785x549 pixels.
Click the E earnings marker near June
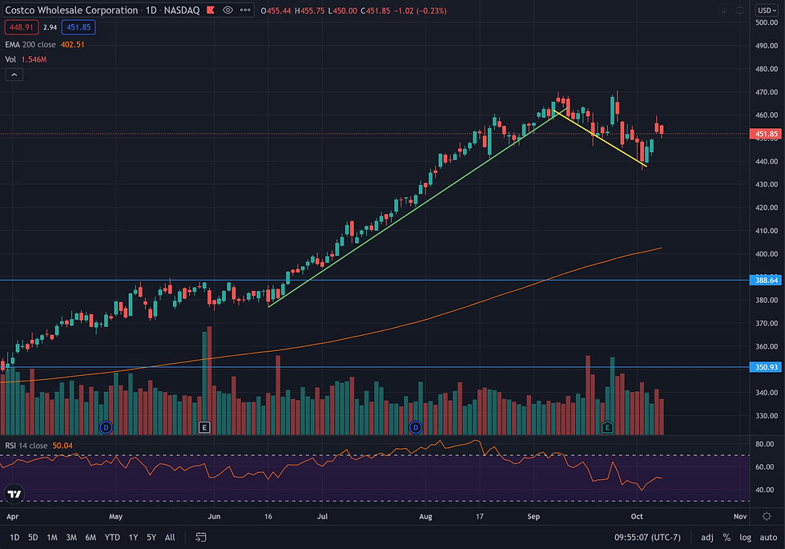pos(203,427)
